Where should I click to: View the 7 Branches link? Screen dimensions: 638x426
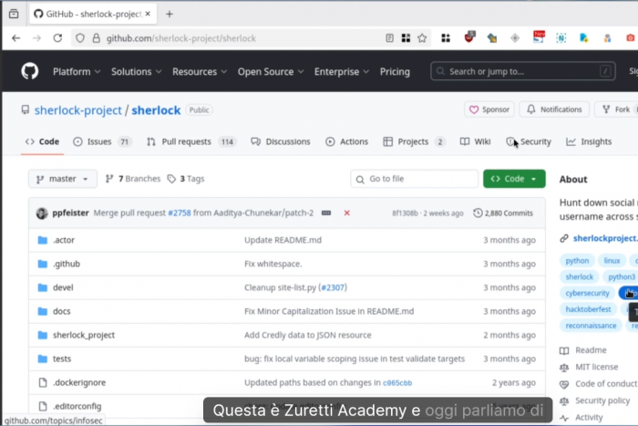(x=133, y=179)
